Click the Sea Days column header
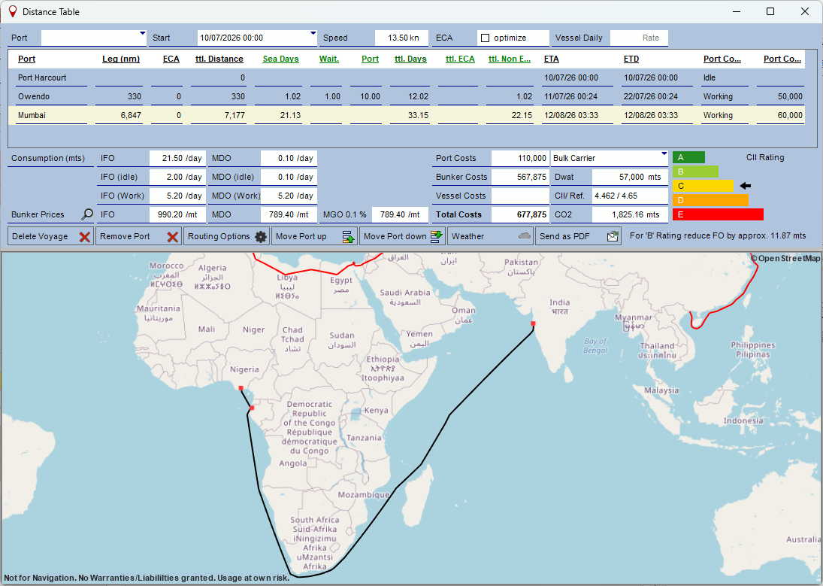 pos(281,59)
